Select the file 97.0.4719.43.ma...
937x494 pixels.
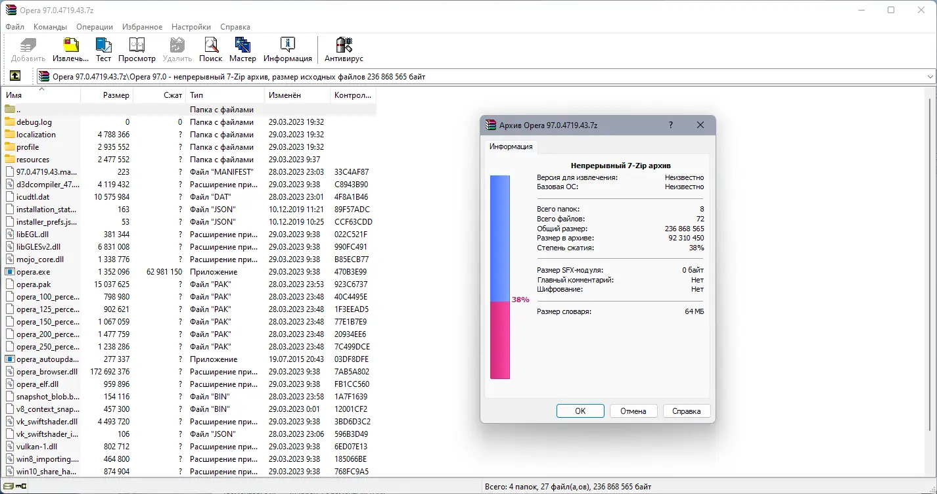coord(47,171)
